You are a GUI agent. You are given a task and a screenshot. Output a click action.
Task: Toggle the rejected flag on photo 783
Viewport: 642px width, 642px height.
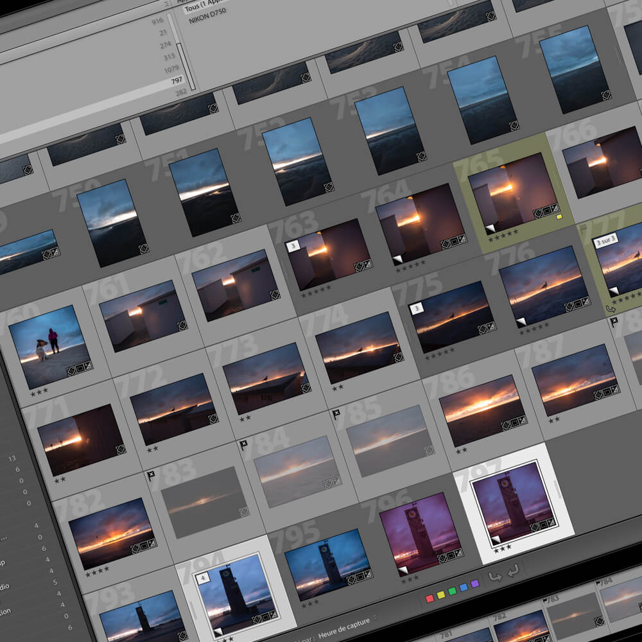[151, 475]
